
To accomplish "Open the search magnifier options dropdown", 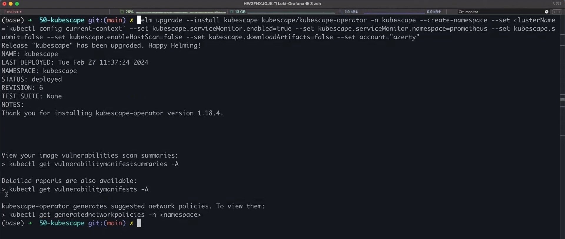I will 461,12.
